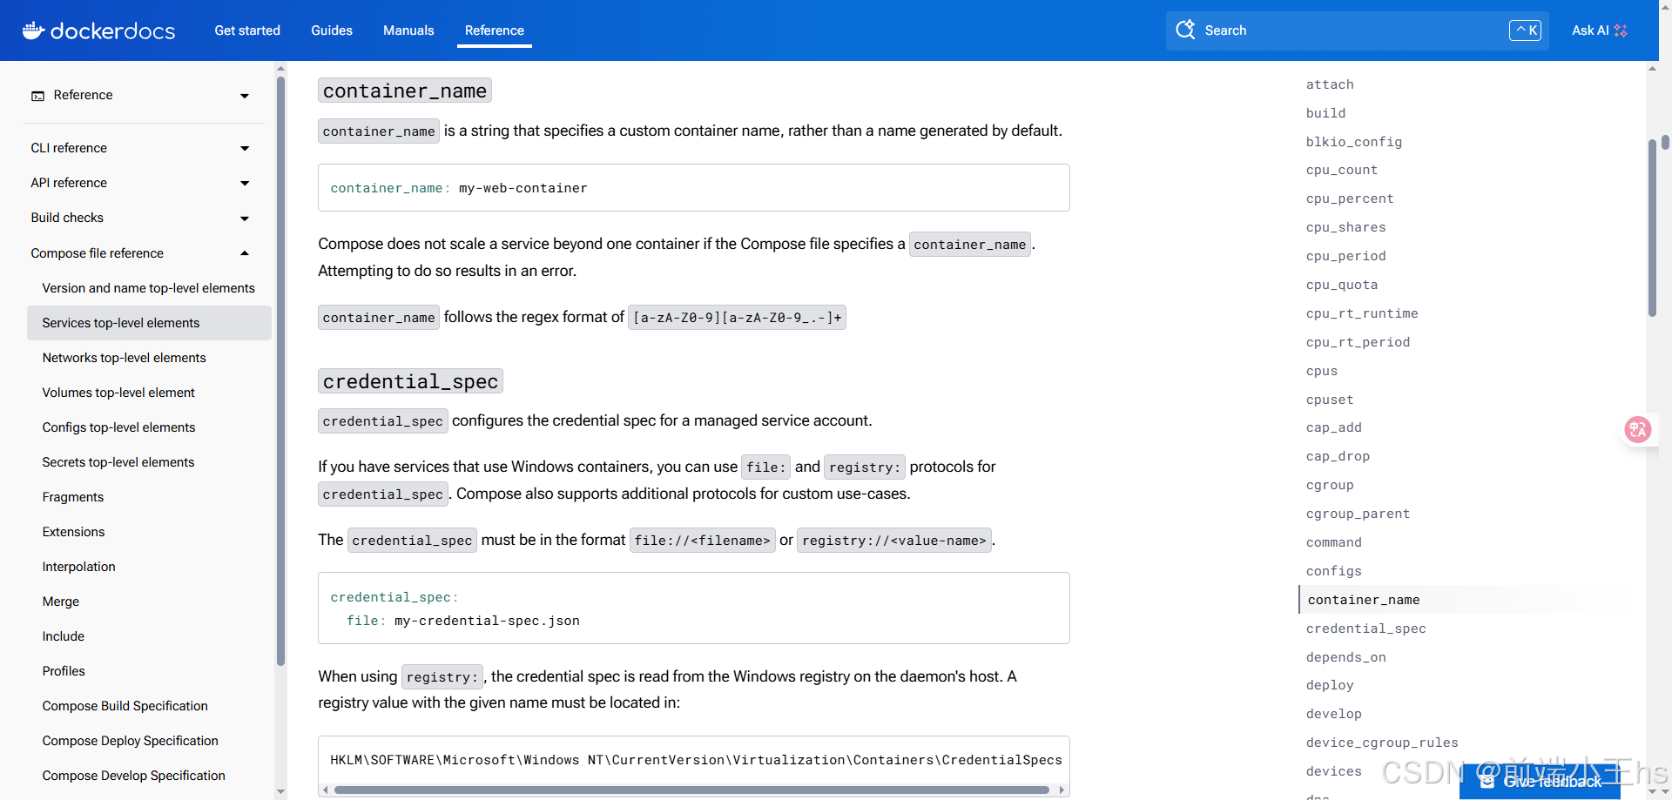The height and width of the screenshot is (800, 1672).
Task: Expand the API reference section
Action: point(245,183)
